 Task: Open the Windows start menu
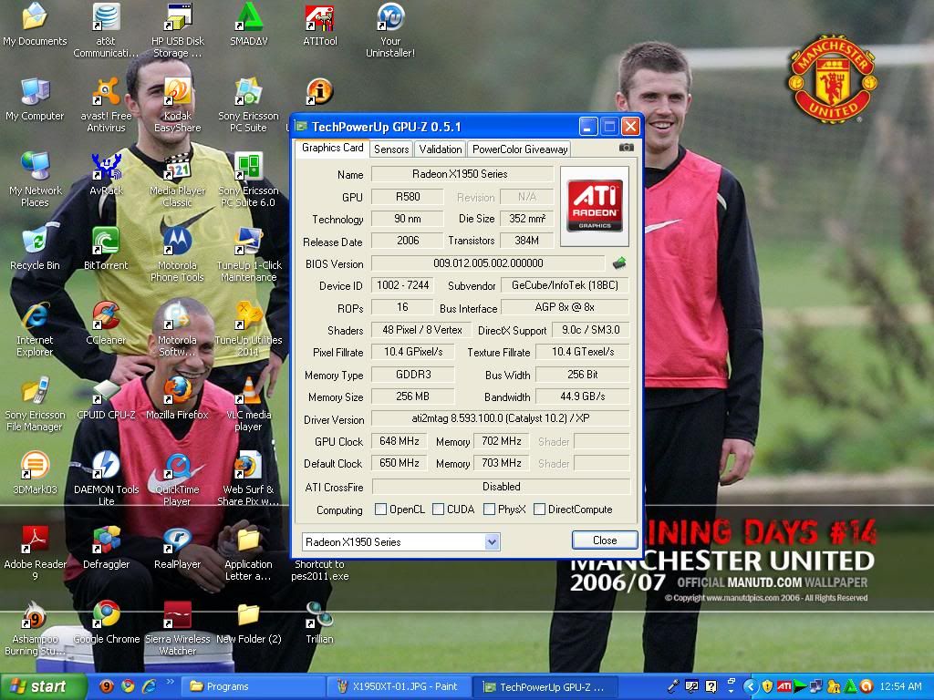pyautogui.click(x=43, y=686)
